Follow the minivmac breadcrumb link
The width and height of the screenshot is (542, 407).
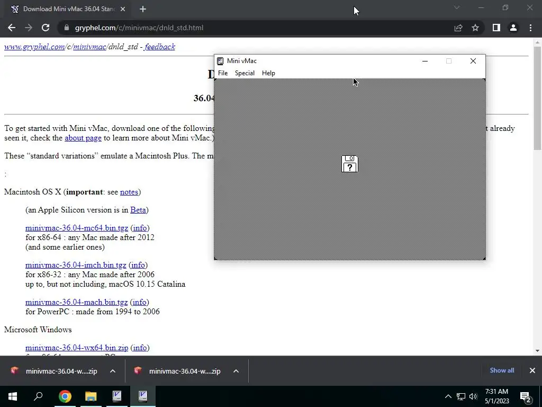click(89, 47)
